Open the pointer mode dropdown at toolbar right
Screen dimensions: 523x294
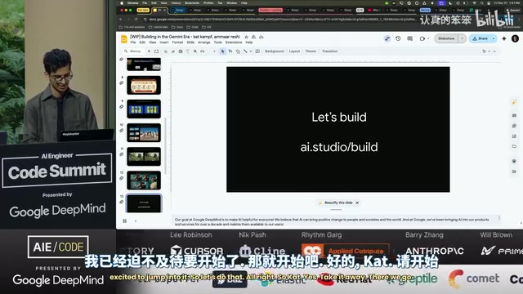pyautogui.click(x=486, y=51)
